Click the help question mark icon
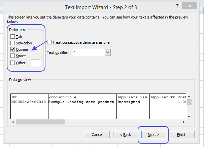 [x=177, y=6]
